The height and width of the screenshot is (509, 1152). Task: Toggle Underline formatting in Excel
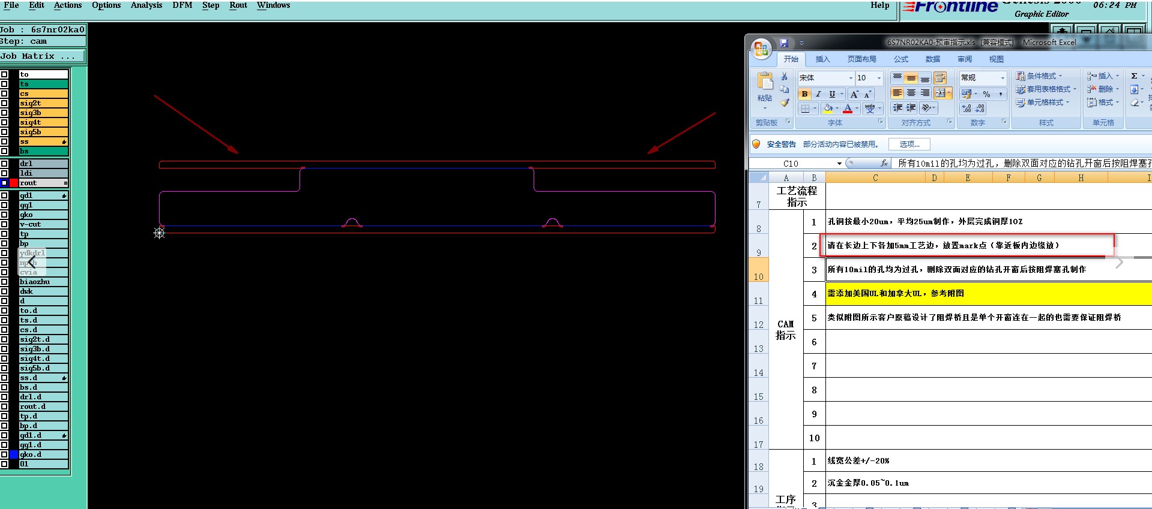point(832,94)
